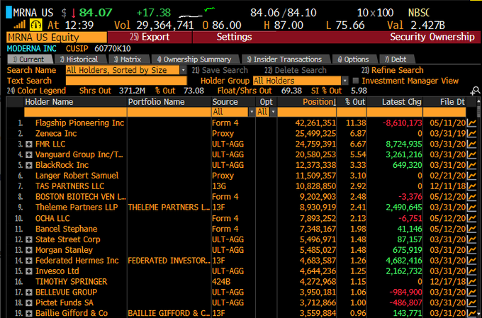Open chart icon for Langer Robert Samuel row
Image resolution: width=482 pixels, height=318 pixels.
pyautogui.click(x=471, y=176)
